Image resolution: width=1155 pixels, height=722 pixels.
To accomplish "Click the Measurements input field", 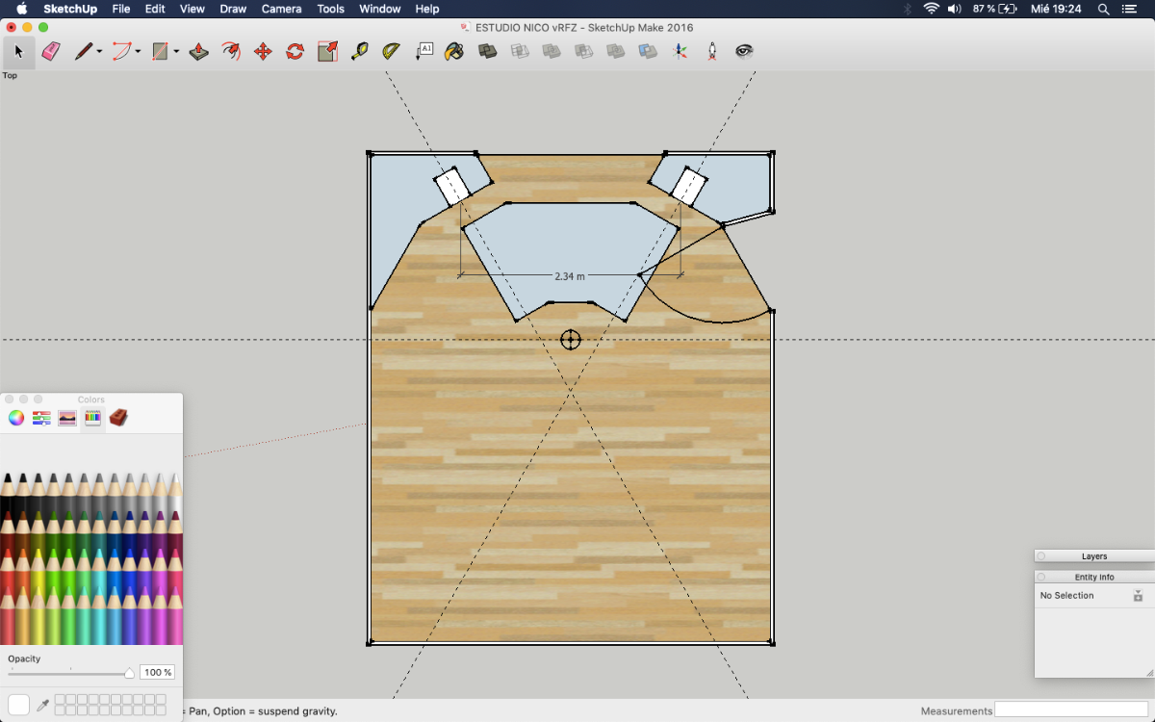I will point(1071,710).
